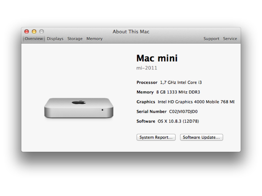This screenshot has height=196, width=262.
Task: Click the Mac mini model heading
Action: [157, 58]
